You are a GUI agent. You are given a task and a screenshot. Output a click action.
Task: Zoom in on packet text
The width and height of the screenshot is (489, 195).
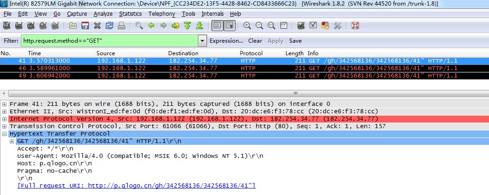click(x=247, y=26)
